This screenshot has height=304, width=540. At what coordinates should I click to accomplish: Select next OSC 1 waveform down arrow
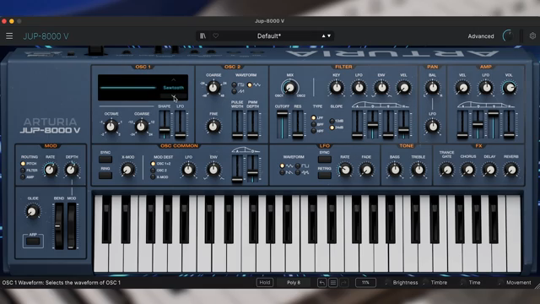[x=174, y=96]
